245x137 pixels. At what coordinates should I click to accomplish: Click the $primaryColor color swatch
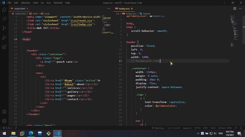[x=151, y=16]
